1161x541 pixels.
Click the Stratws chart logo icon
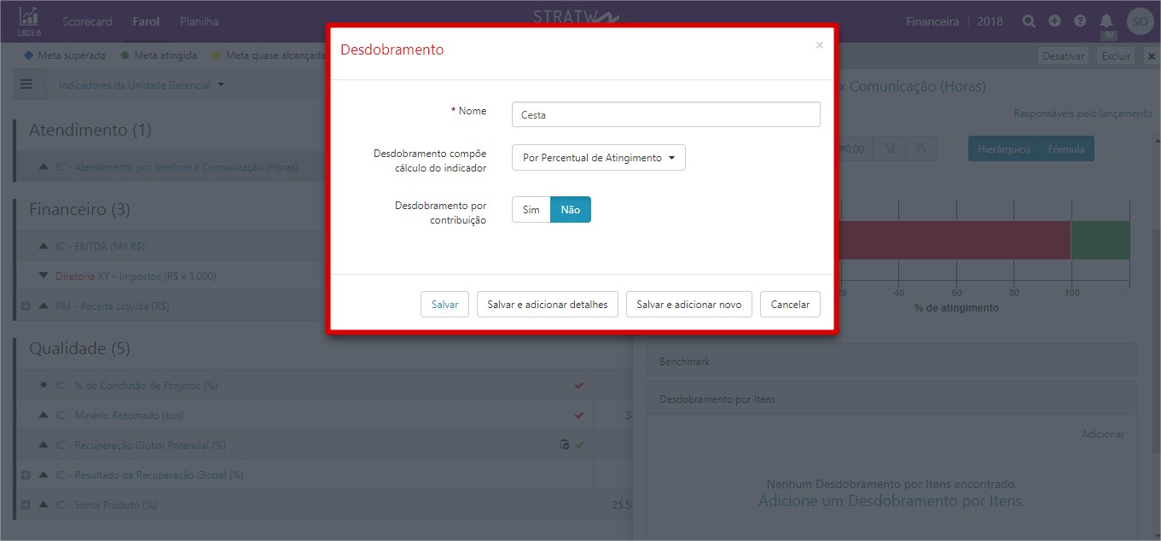click(29, 16)
